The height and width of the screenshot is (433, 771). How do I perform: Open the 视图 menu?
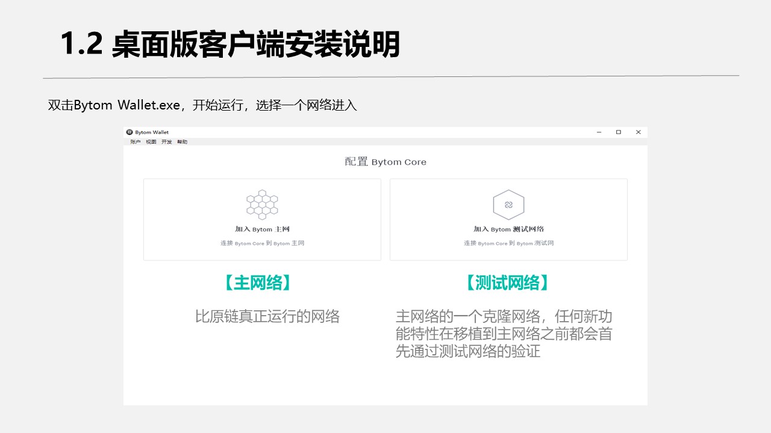151,142
